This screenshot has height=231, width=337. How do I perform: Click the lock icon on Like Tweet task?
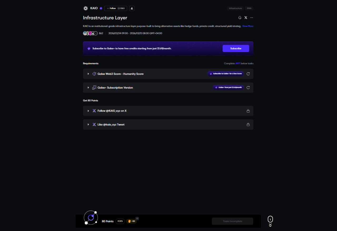pyautogui.click(x=248, y=124)
